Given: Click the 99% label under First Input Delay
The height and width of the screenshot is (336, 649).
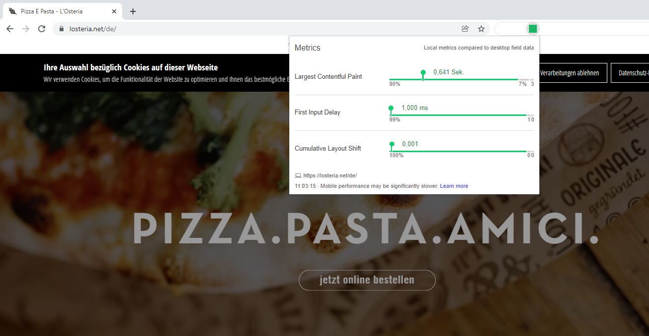Looking at the screenshot, I should pyautogui.click(x=395, y=119).
